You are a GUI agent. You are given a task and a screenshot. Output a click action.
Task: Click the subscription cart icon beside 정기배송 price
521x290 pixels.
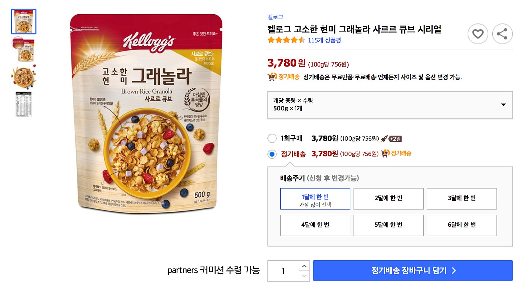(x=385, y=153)
